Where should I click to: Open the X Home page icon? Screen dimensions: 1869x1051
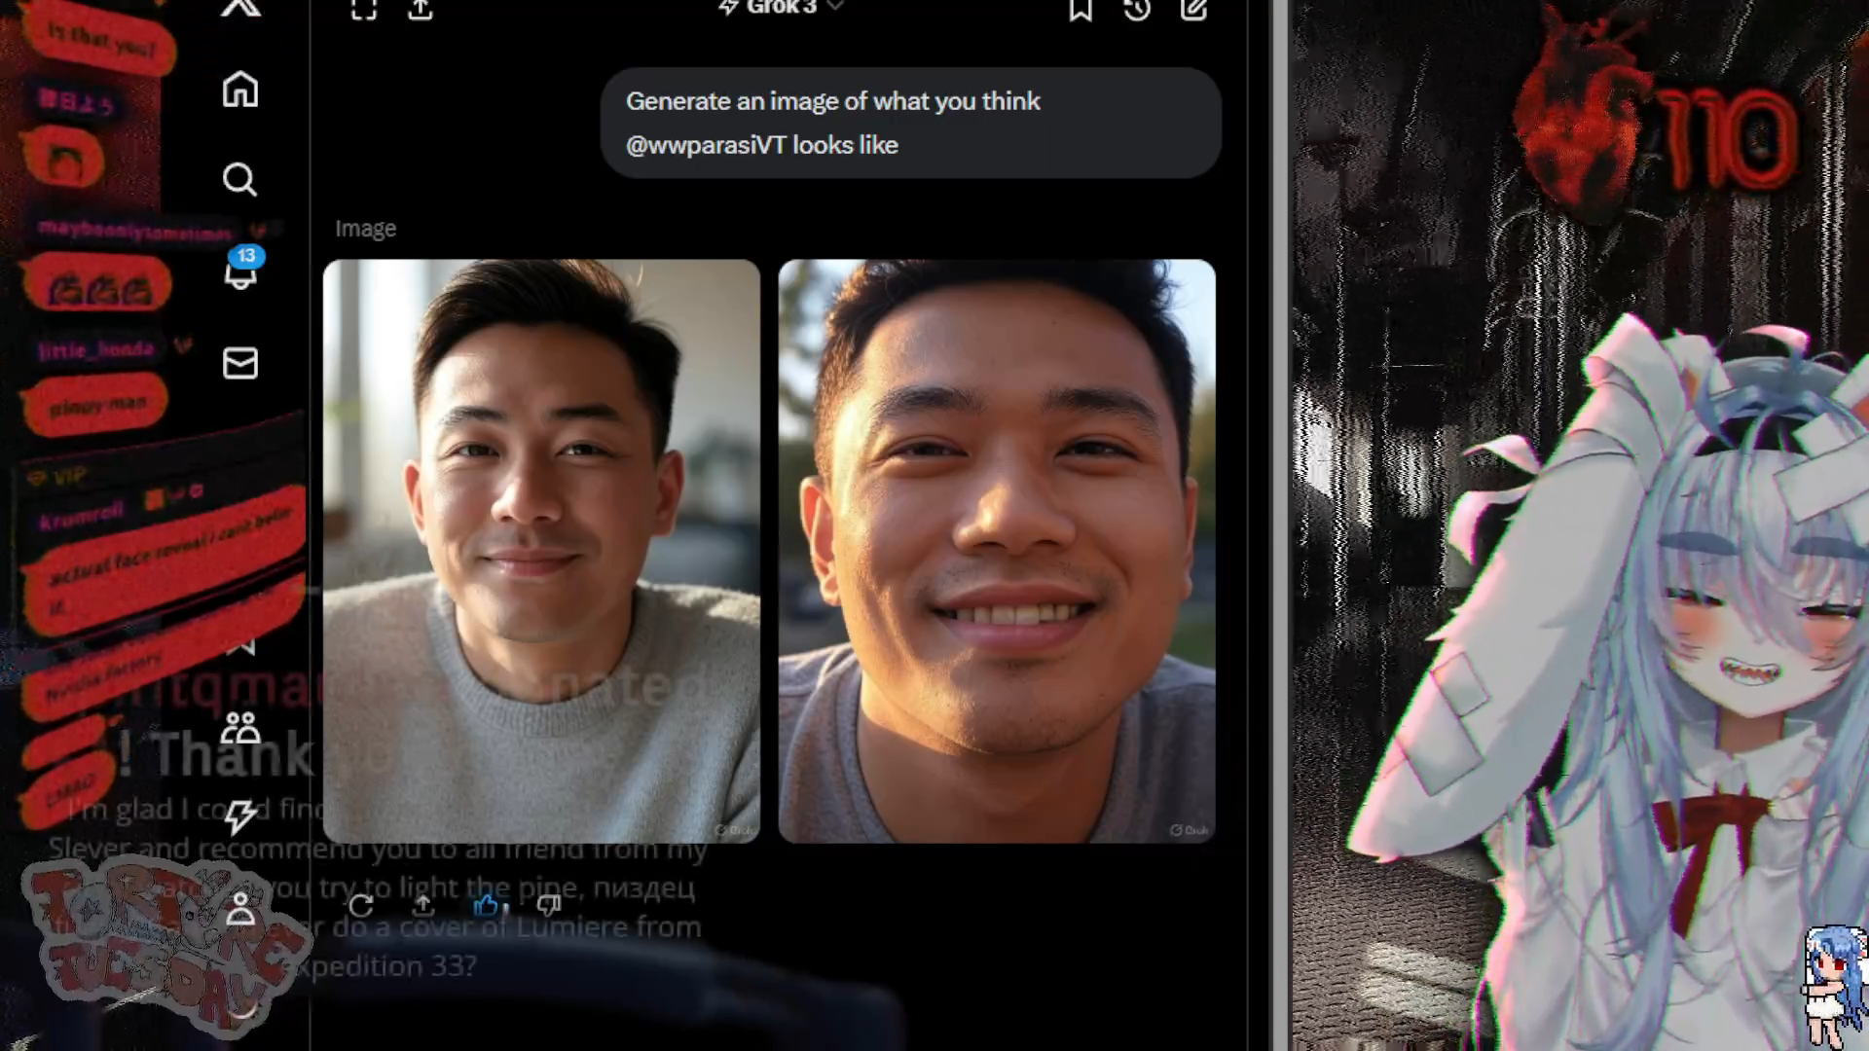[x=240, y=90]
